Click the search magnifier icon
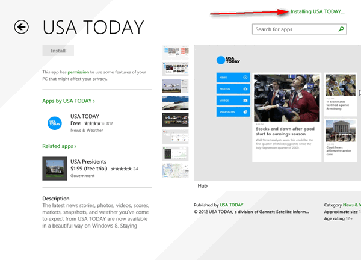Screen dimensions: 361x260 click(341, 29)
